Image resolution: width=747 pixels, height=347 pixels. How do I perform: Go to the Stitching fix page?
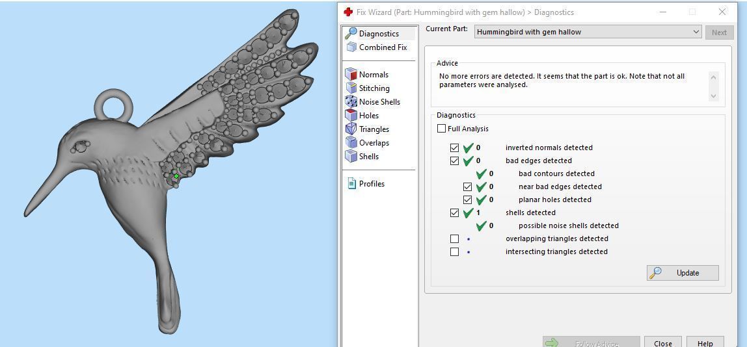[x=374, y=88]
